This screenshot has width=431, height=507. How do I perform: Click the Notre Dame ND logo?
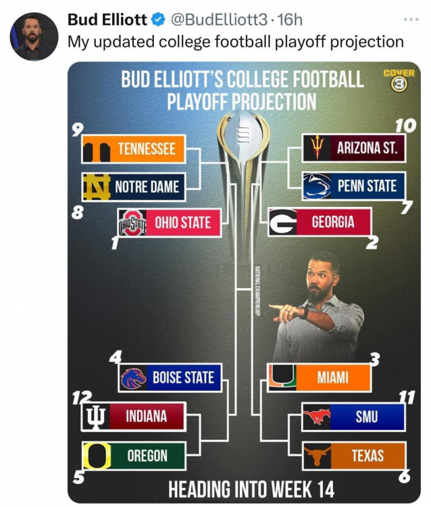97,187
